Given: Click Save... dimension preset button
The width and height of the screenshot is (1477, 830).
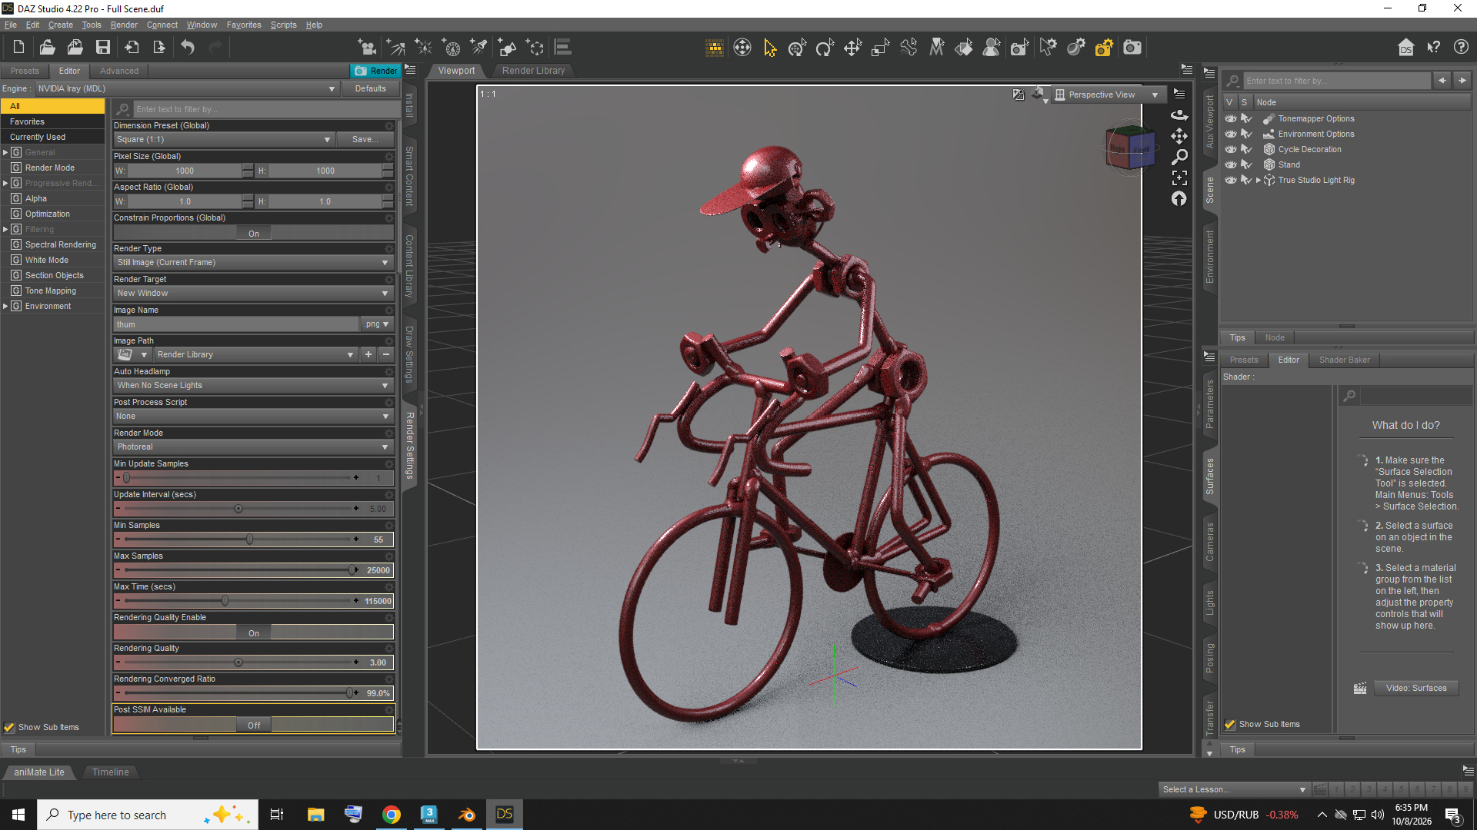Looking at the screenshot, I should [365, 139].
